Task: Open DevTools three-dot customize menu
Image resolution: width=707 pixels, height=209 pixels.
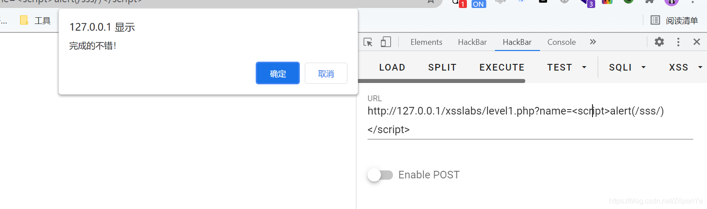Action: click(x=678, y=42)
